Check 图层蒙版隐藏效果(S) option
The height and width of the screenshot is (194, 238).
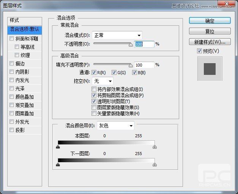click(x=94, y=107)
